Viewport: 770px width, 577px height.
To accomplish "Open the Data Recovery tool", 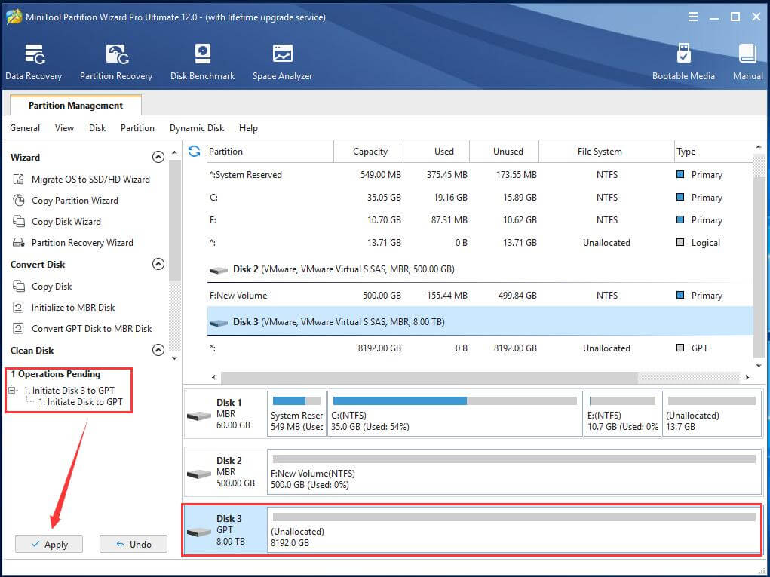I will [33, 62].
